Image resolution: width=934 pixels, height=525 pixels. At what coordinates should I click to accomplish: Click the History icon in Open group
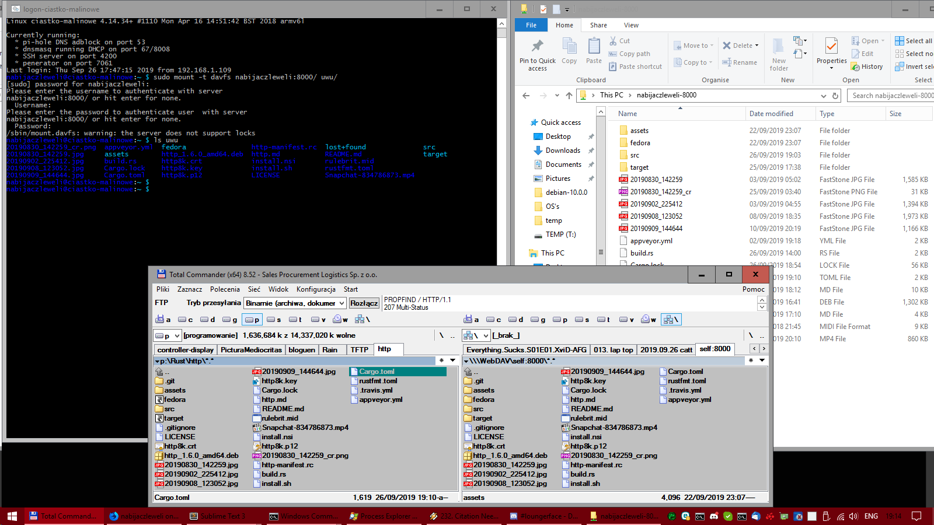click(856, 66)
